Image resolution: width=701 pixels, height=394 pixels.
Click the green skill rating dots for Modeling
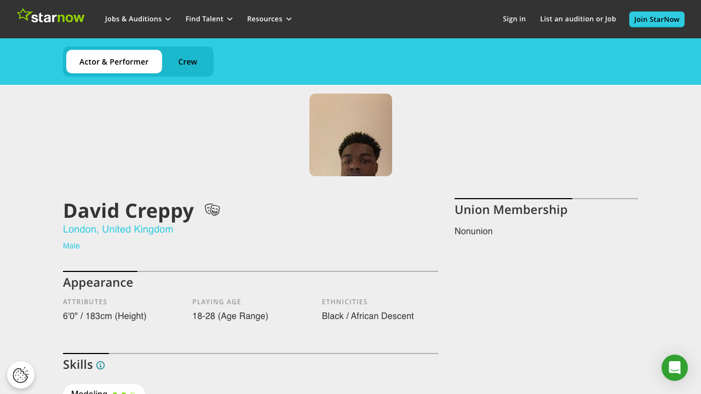(x=124, y=392)
